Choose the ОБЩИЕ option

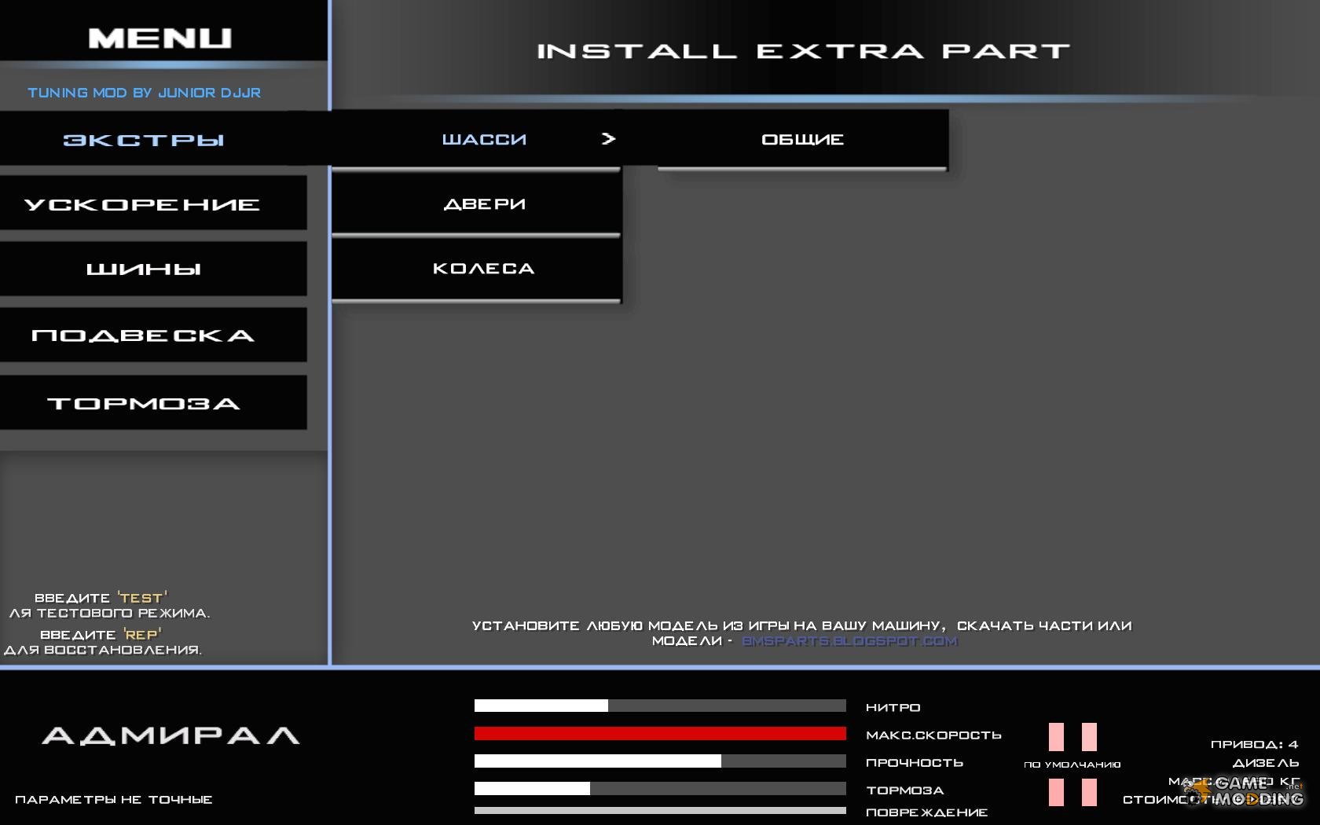802,139
